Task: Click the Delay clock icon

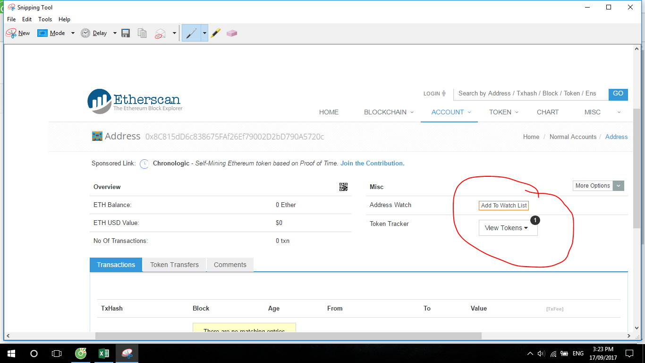Action: pos(85,33)
